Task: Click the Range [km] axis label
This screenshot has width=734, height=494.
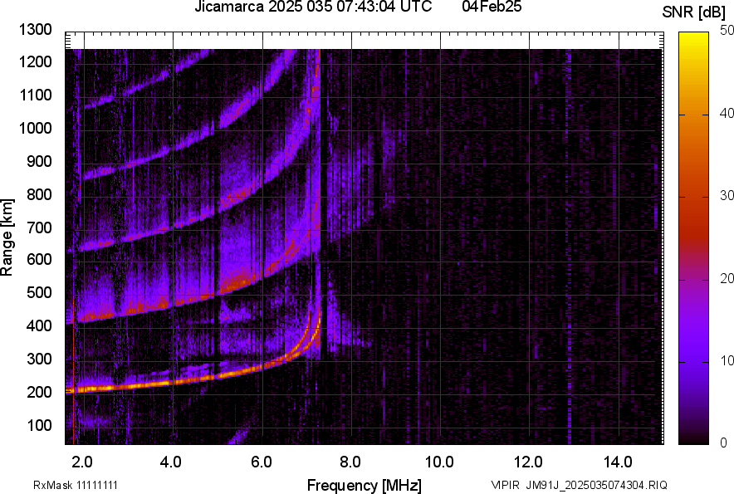Action: click(7, 237)
